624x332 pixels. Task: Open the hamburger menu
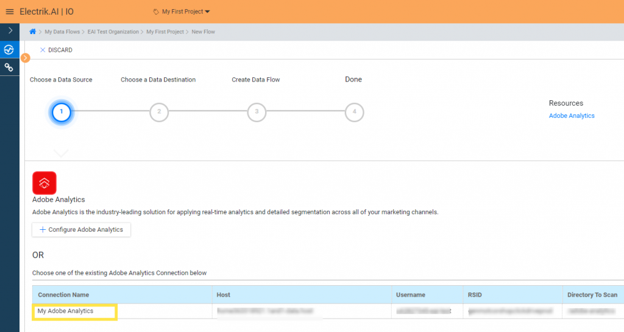(x=10, y=12)
